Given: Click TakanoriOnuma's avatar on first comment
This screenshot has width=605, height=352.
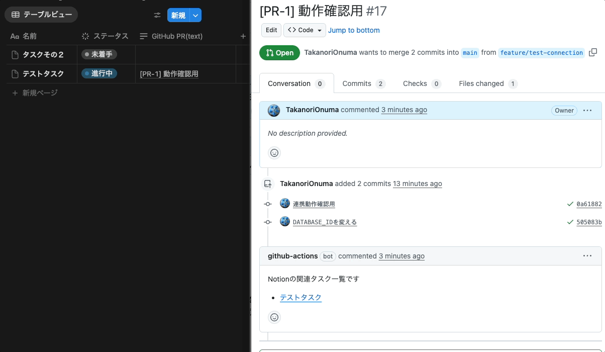Looking at the screenshot, I should [x=274, y=110].
